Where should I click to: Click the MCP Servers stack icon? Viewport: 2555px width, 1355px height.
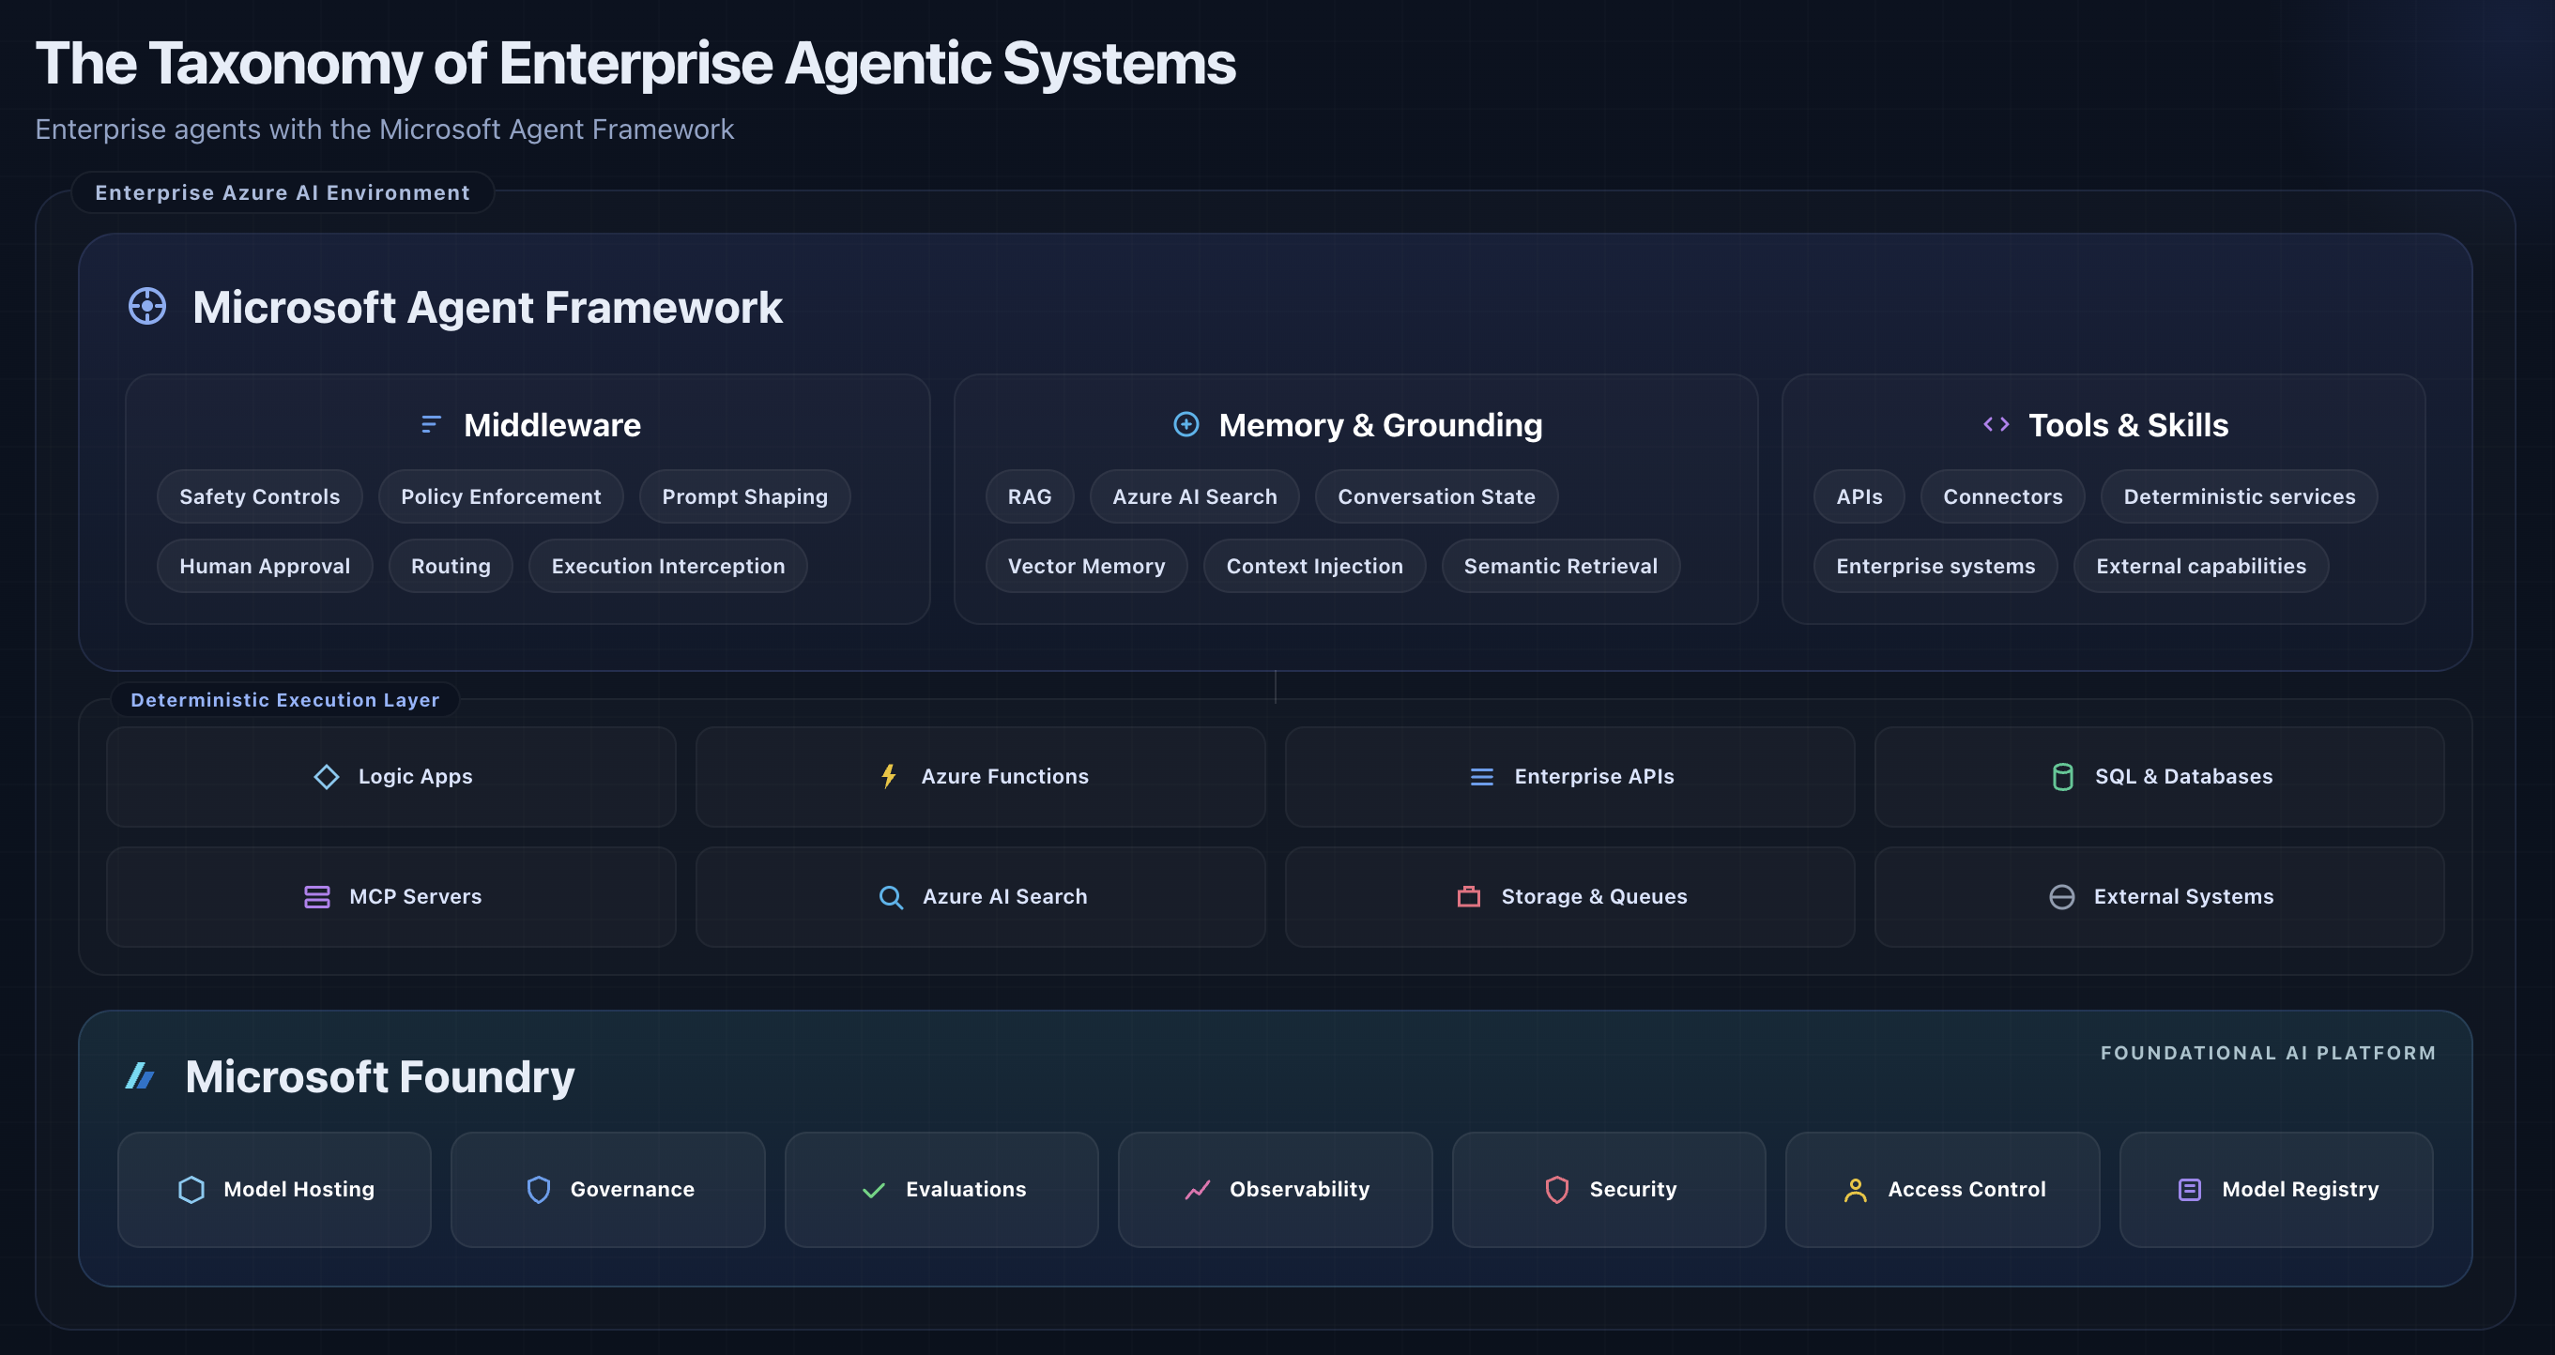(x=316, y=897)
